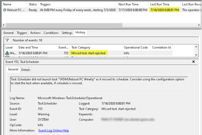
Task: Sort by Last Run Time column
Action: pyautogui.click(x=165, y=4)
